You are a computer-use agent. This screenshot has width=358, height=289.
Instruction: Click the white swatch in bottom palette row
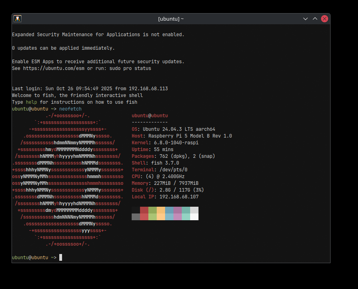pyautogui.click(x=194, y=217)
